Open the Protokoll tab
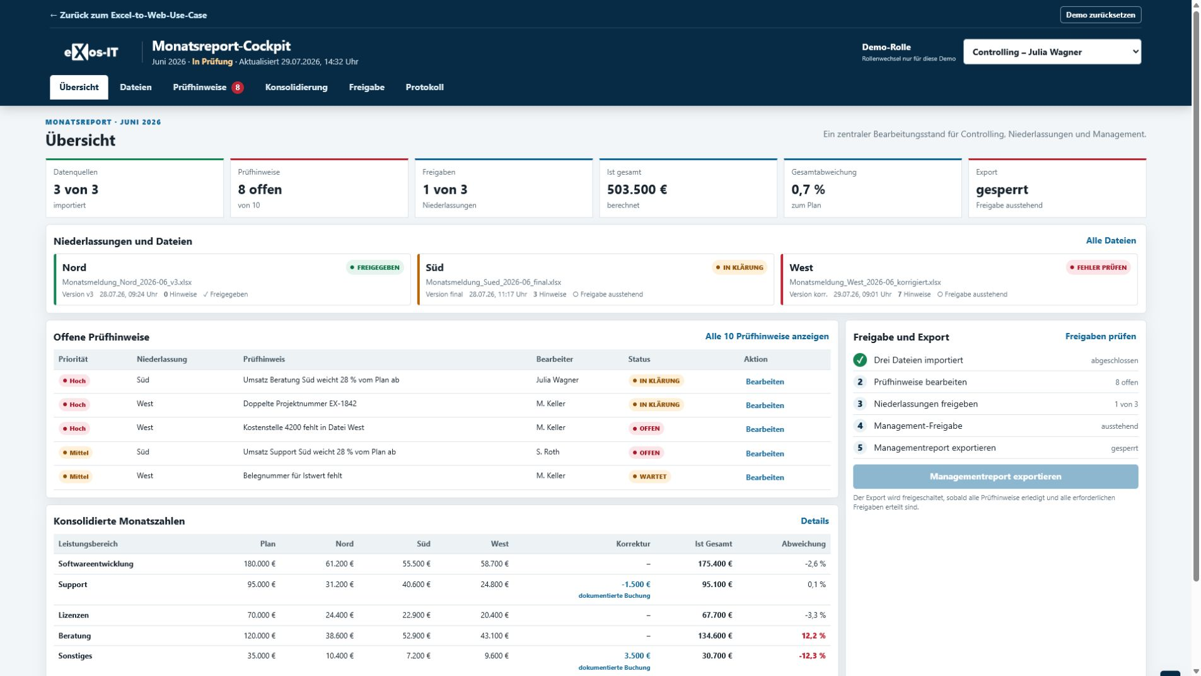Viewport: 1201px width, 676px height. [424, 88]
